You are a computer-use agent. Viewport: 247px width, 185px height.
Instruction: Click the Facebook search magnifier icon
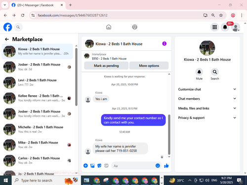point(18,27)
